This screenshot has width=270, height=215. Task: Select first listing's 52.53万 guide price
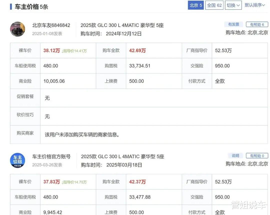click(x=223, y=50)
